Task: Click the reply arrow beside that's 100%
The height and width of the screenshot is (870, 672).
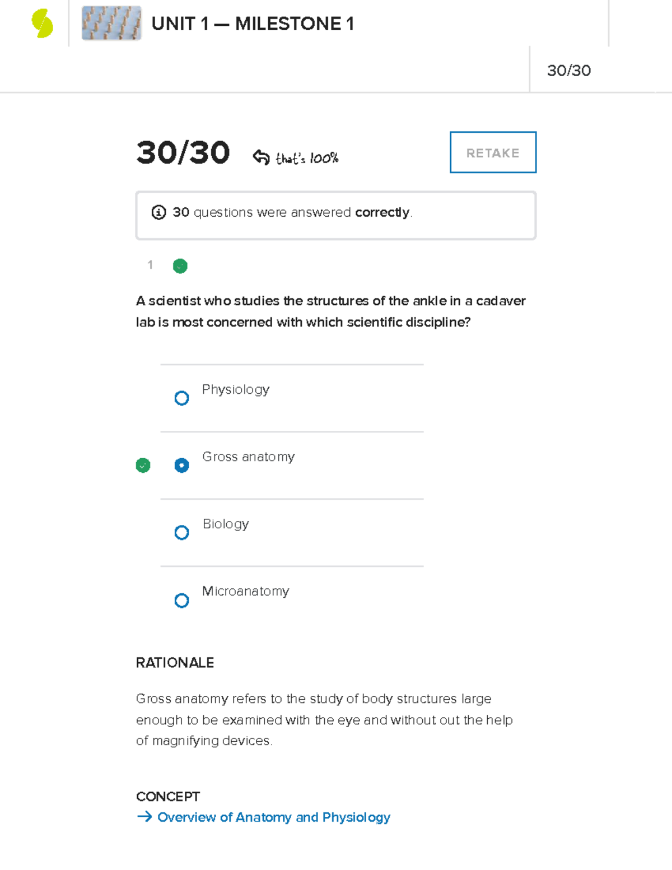Action: pyautogui.click(x=261, y=157)
